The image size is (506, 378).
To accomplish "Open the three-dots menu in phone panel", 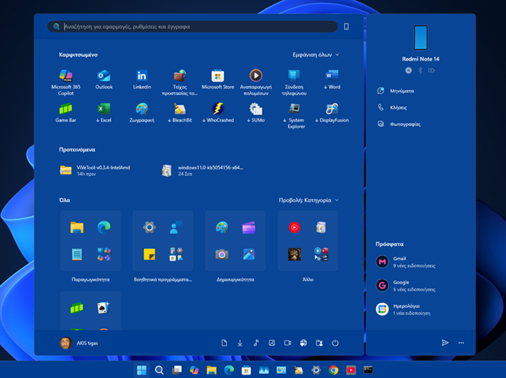I will pyautogui.click(x=461, y=343).
